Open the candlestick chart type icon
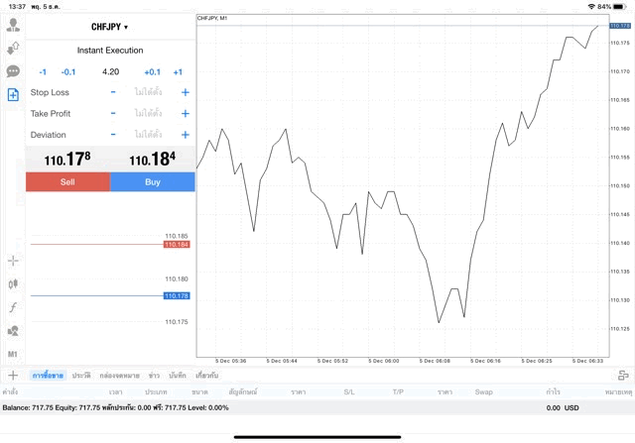Screen dimensions: 635x443 pos(13,283)
